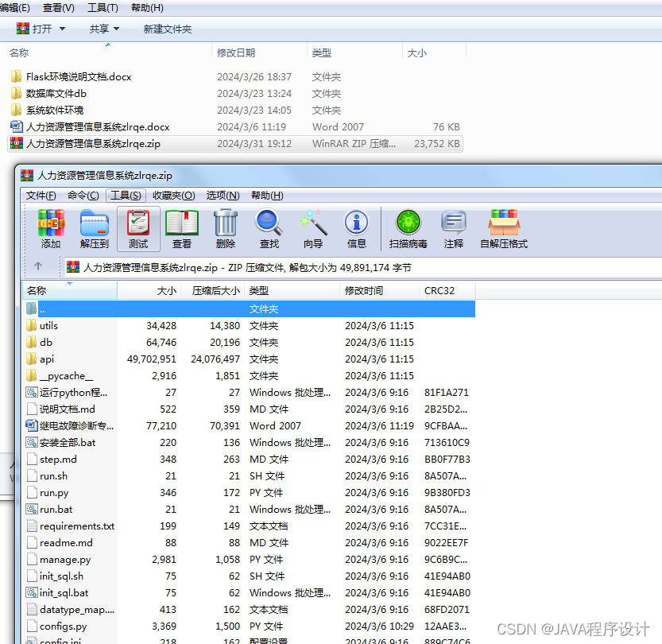Click the 共享 button in Explorer toolbar
The image size is (662, 644).
tap(99, 29)
